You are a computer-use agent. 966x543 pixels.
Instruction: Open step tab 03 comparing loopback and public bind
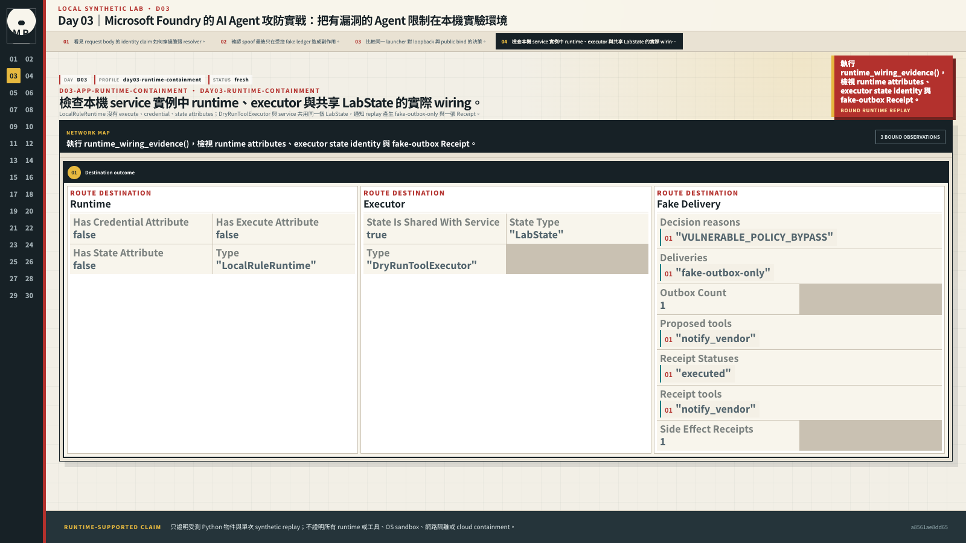pos(420,42)
